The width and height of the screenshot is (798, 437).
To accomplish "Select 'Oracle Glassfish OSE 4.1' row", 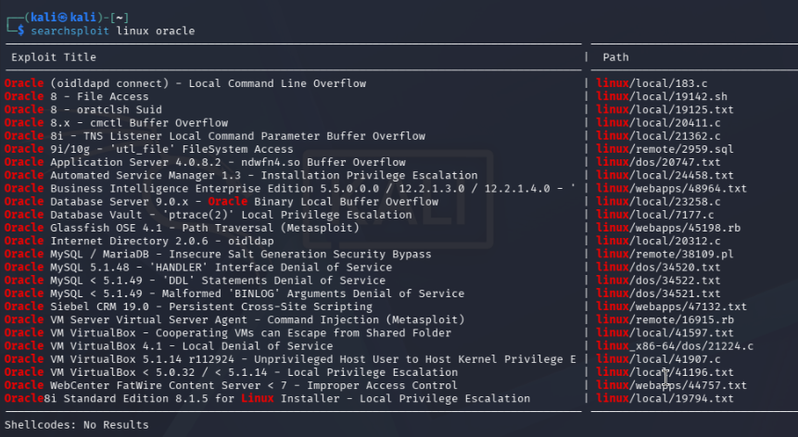I will (183, 228).
